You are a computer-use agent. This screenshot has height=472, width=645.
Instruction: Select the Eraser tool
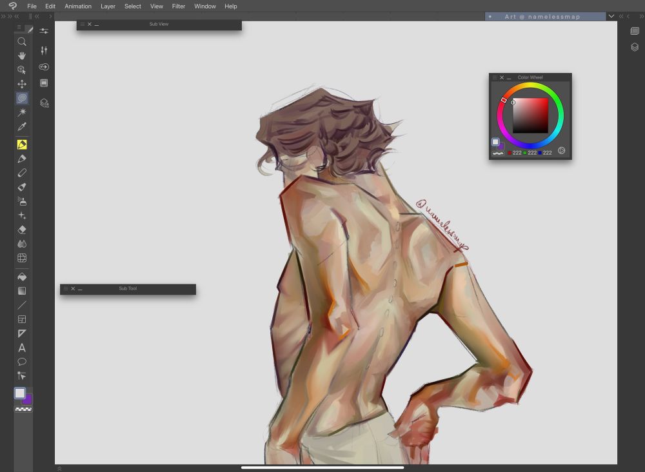point(22,230)
